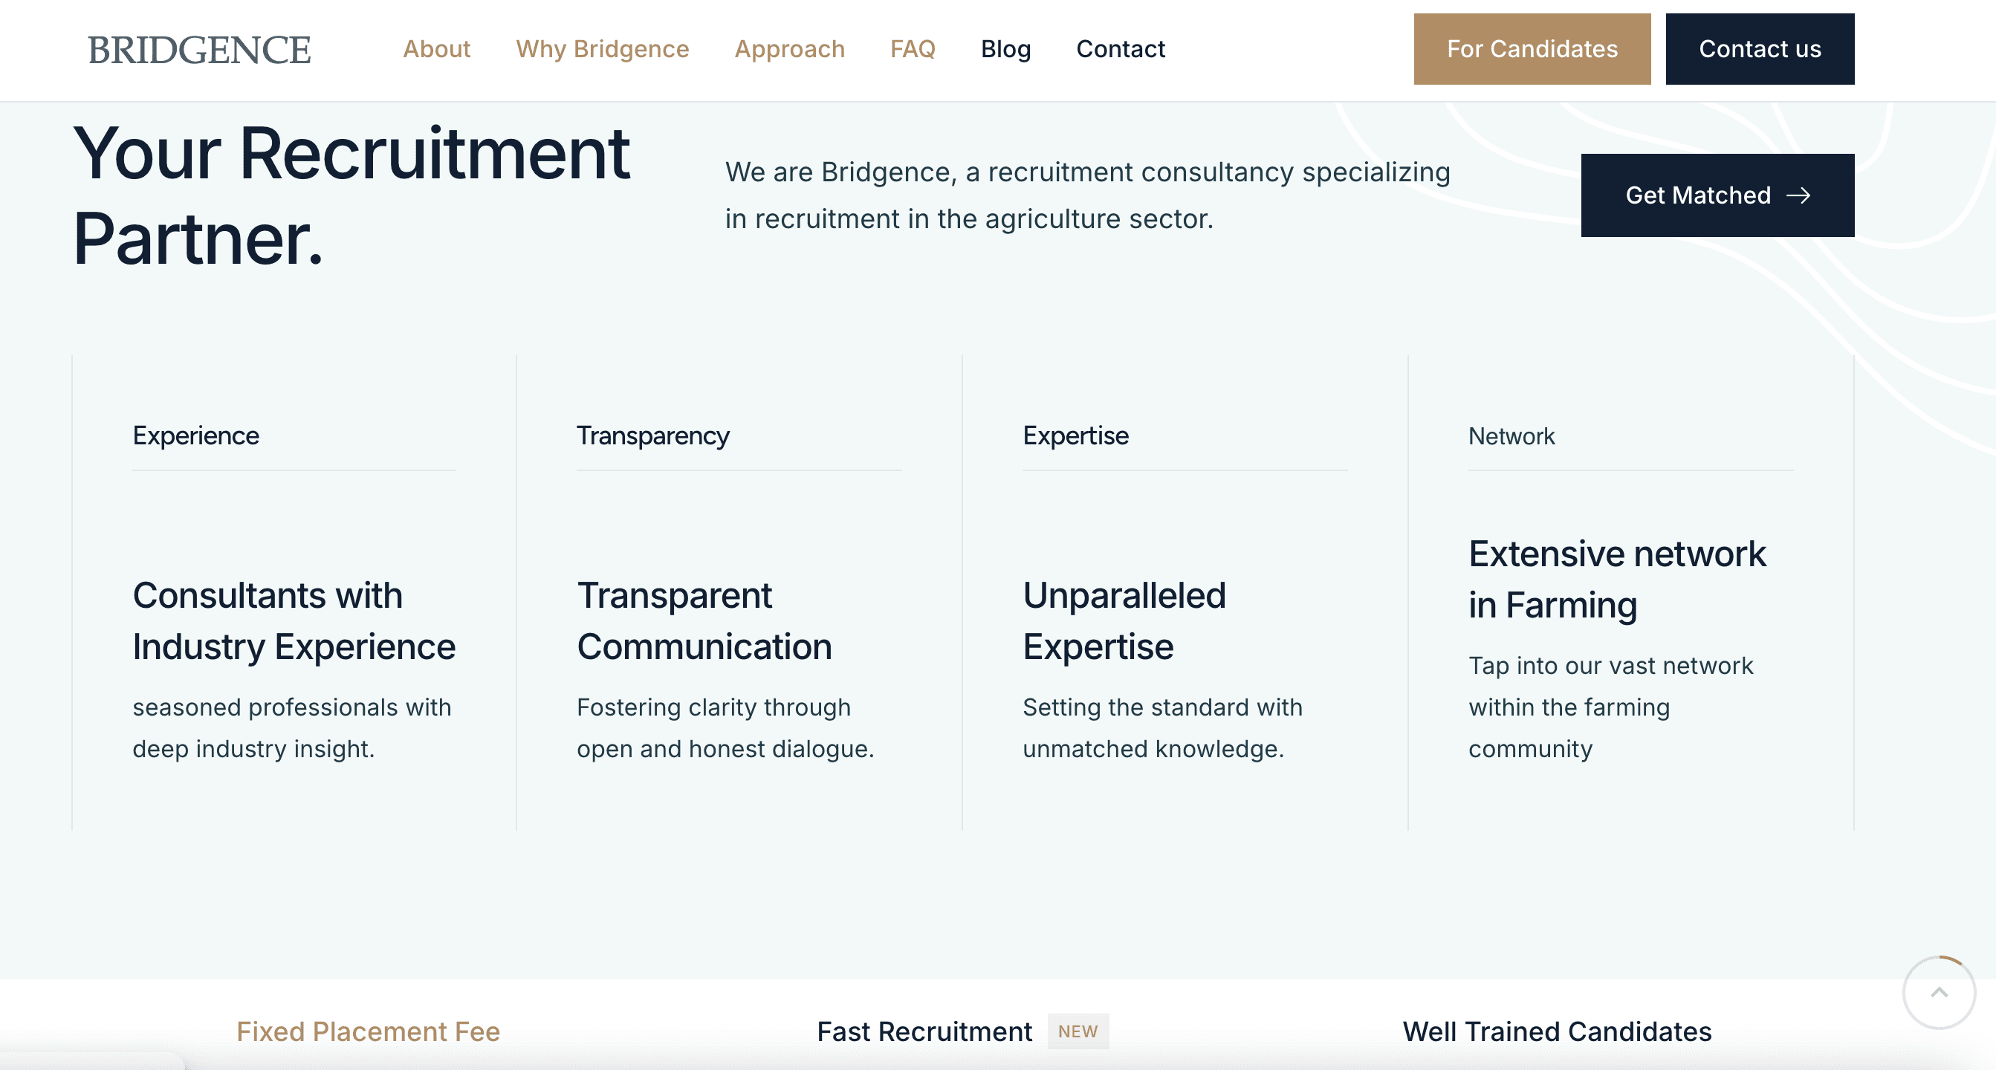1996x1070 pixels.
Task: Switch to Fast Recruitment tab
Action: coord(924,1031)
